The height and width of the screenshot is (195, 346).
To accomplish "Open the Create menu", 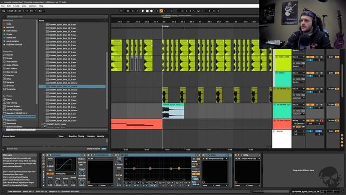I will (16, 6).
